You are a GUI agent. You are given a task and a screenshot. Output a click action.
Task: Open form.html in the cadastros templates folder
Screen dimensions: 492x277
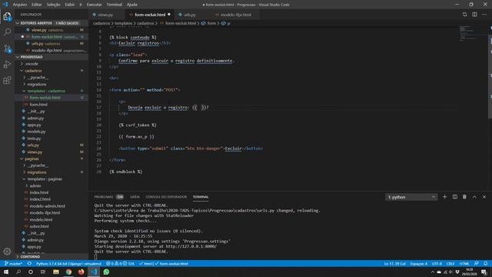52,105
